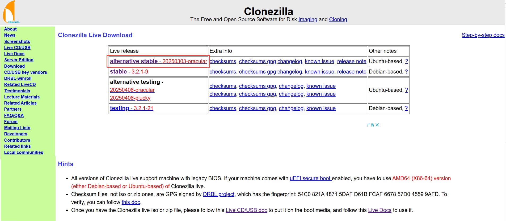Click the Clonezilla logo icon
The width and height of the screenshot is (506, 221).
[11, 12]
